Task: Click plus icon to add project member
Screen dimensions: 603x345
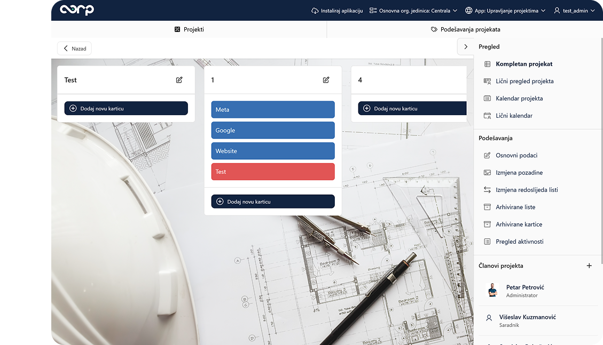Action: click(x=589, y=266)
